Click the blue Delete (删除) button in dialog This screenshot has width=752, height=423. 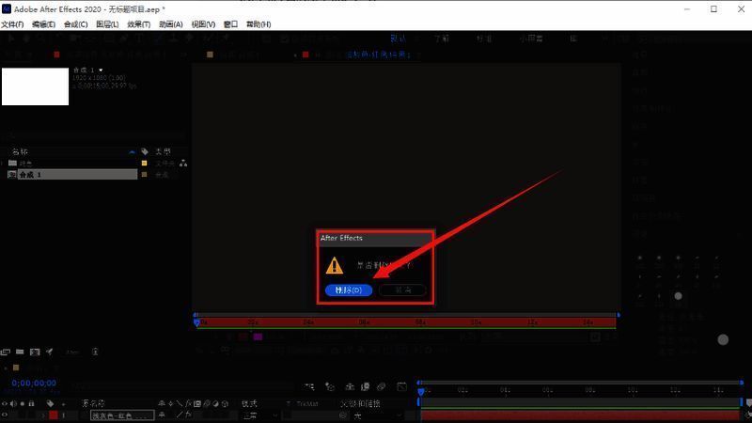click(x=349, y=290)
